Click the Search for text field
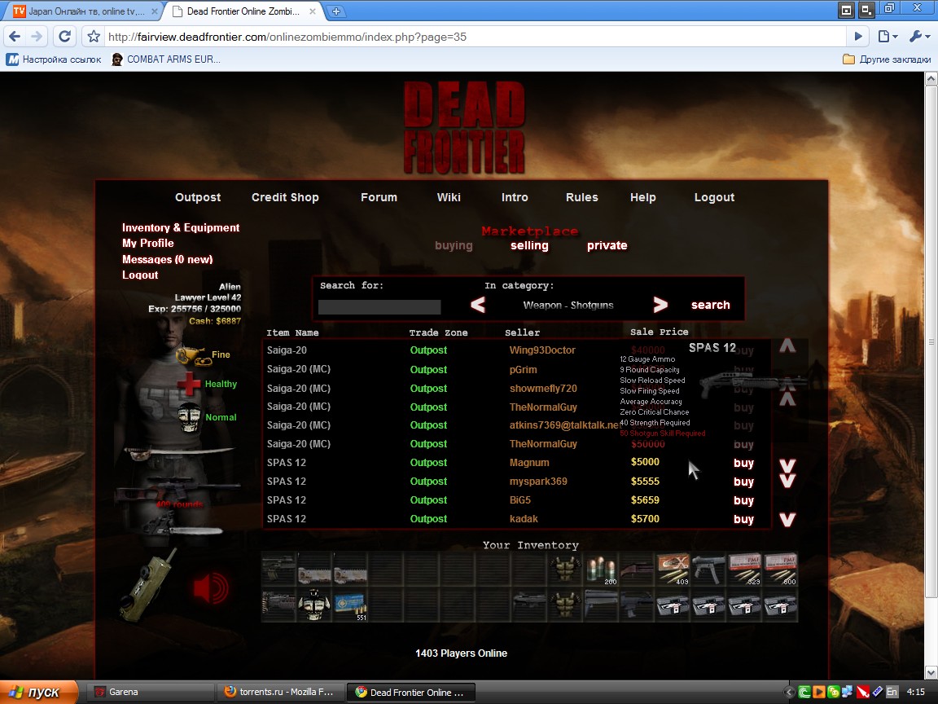 pos(379,306)
